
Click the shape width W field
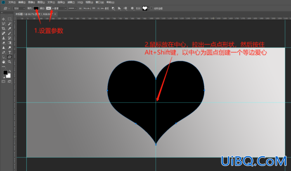87,8
